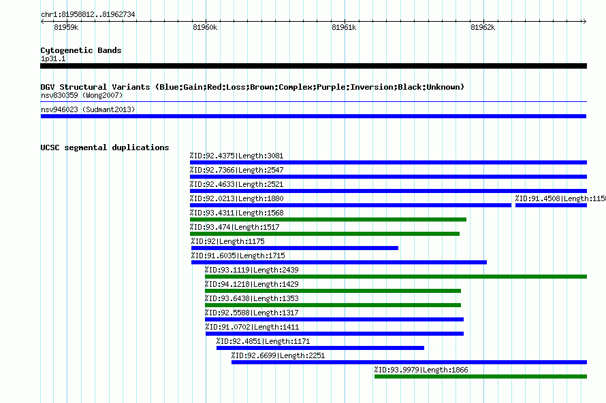Click the %ID:91.0702|Length:1411 label
Viewport: 606px width, 403px height.
tap(253, 327)
